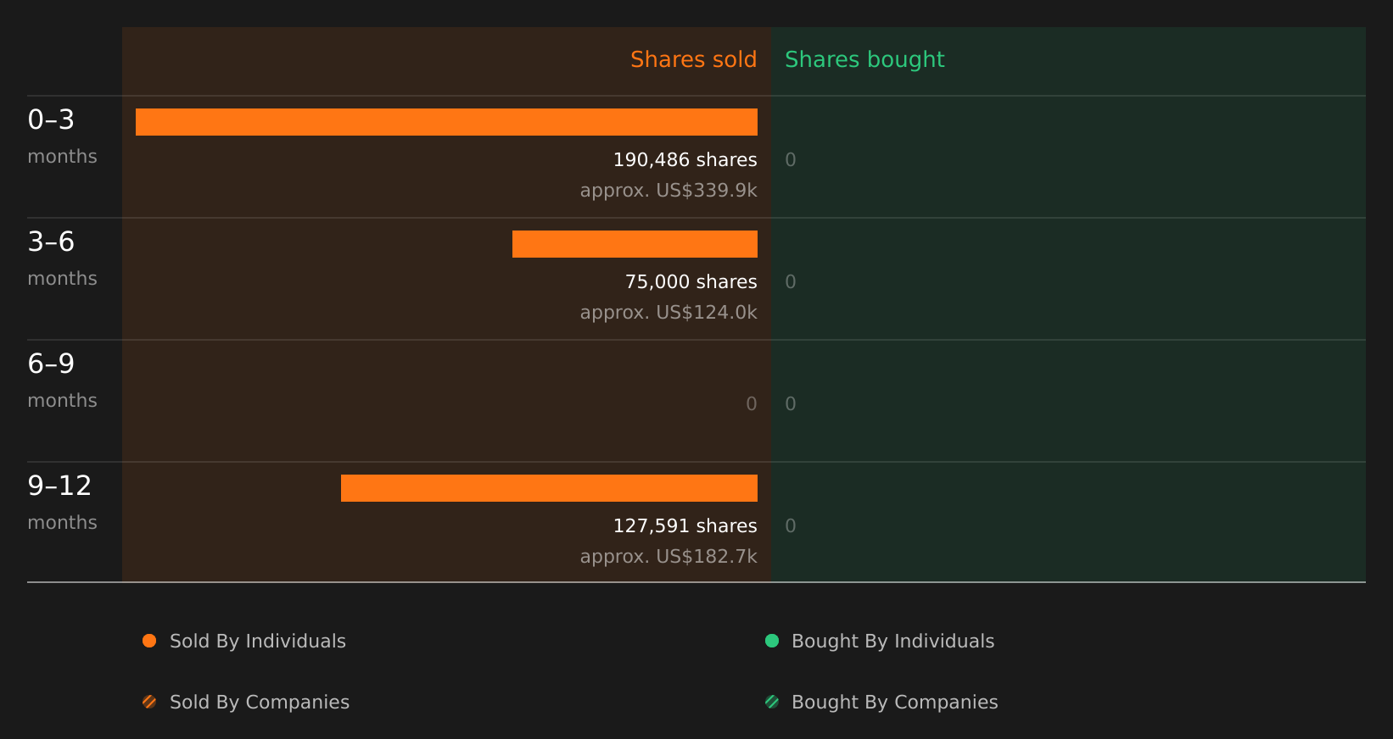Click the sold 0 in the 6–9 months row
1393x739 pixels.
coord(752,404)
